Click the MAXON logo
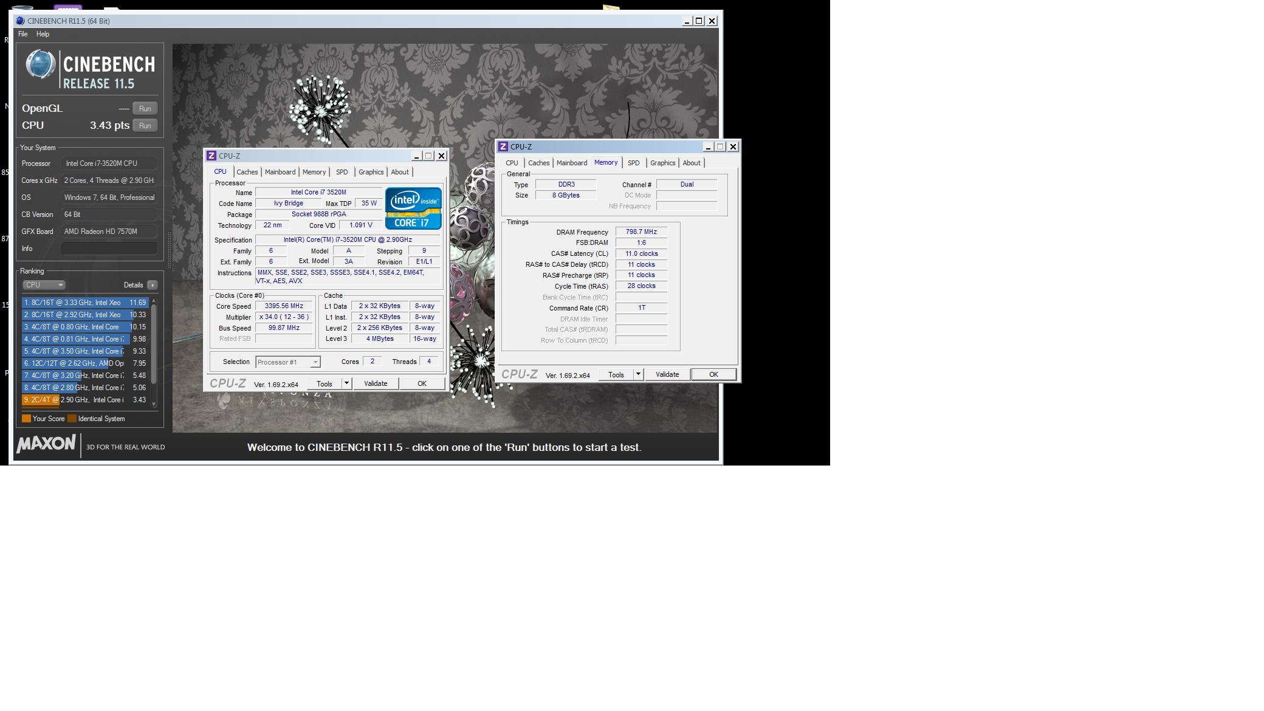 coord(47,444)
